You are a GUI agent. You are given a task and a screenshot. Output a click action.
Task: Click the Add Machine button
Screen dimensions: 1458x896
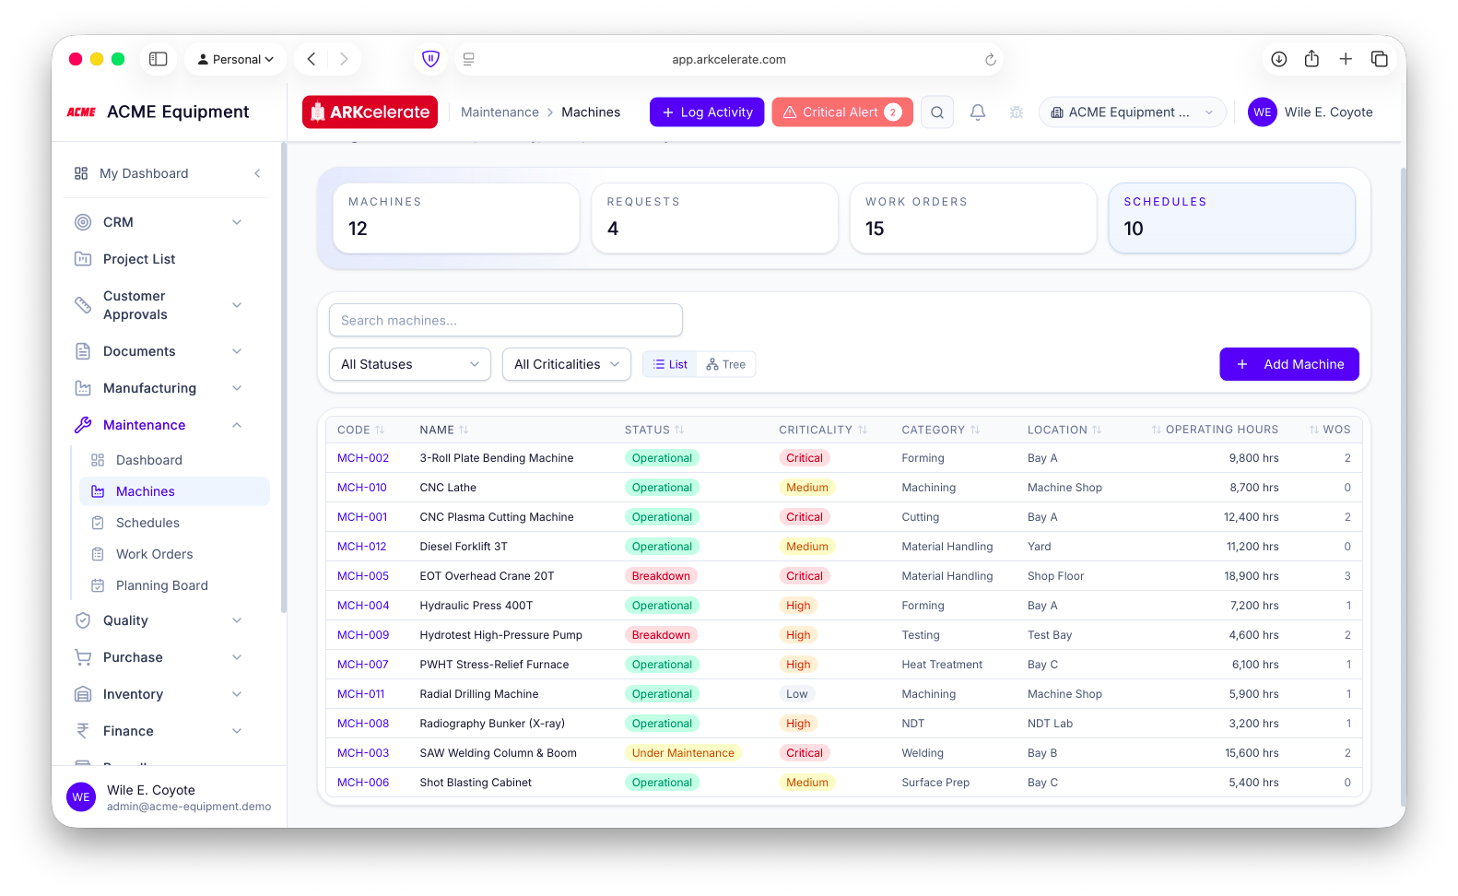coord(1289,364)
